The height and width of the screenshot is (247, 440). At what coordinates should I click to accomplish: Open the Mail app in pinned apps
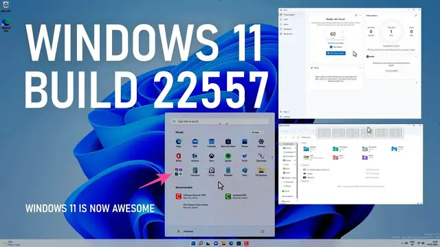(x=195, y=143)
